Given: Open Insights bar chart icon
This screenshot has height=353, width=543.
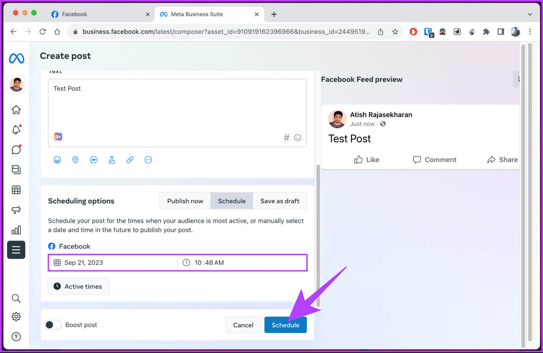Looking at the screenshot, I should point(16,230).
